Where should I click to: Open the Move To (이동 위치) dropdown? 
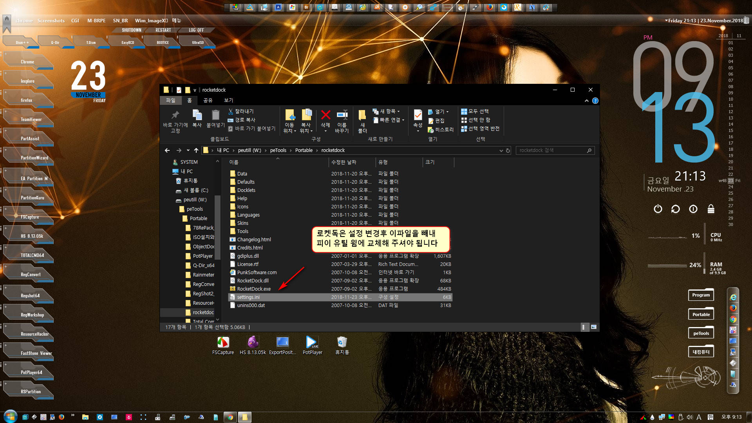pyautogui.click(x=289, y=128)
